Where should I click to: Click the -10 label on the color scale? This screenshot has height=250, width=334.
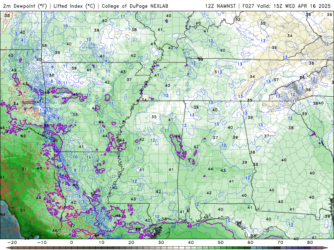[42, 242]
